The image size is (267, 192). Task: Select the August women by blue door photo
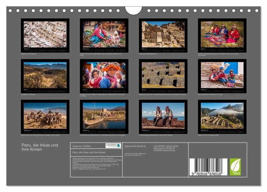click(222, 75)
